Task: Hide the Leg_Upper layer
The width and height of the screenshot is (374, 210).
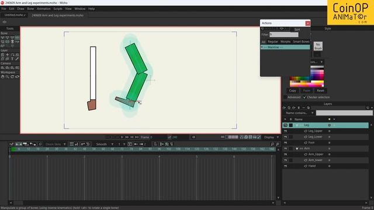Action: pyautogui.click(x=285, y=131)
